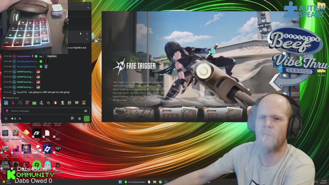Select the locked emote in emote row
Screen dimensions: 329x185
(48, 103)
